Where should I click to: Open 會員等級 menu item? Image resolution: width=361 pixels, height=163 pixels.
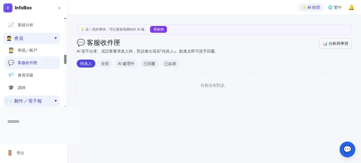(32, 75)
